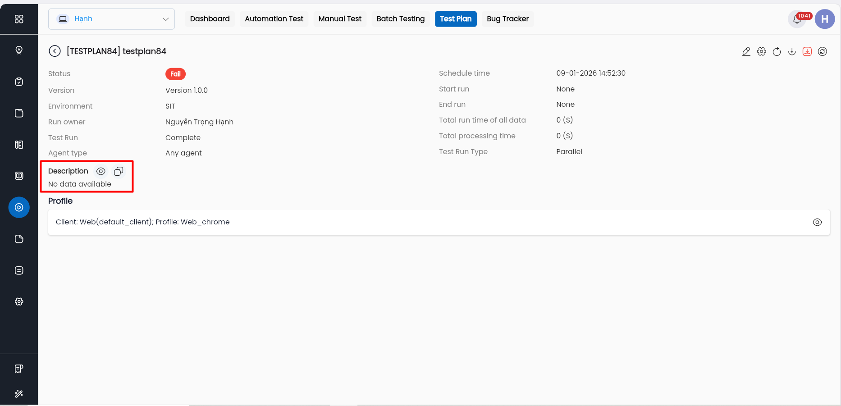Click the edit pencil icon for test plan

[746, 51]
